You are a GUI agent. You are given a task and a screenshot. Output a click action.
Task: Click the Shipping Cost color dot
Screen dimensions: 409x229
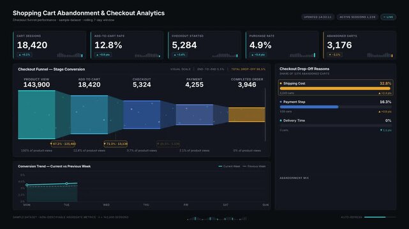281,83
